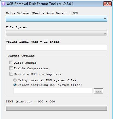Open the Drive Volume combo box field
This screenshot has width=113, height=119.
click(x=56, y=19)
